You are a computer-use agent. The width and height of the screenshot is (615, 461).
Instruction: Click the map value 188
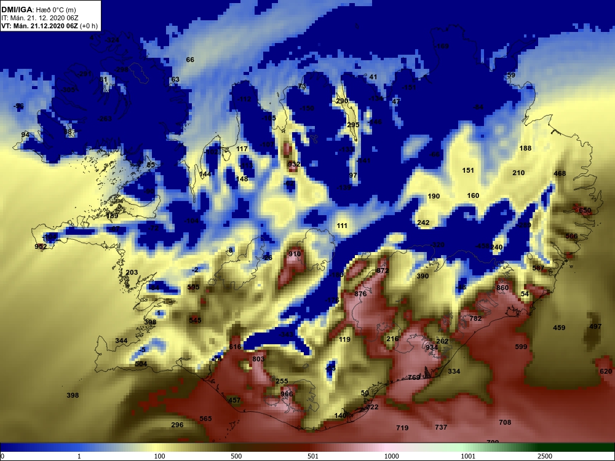525,148
